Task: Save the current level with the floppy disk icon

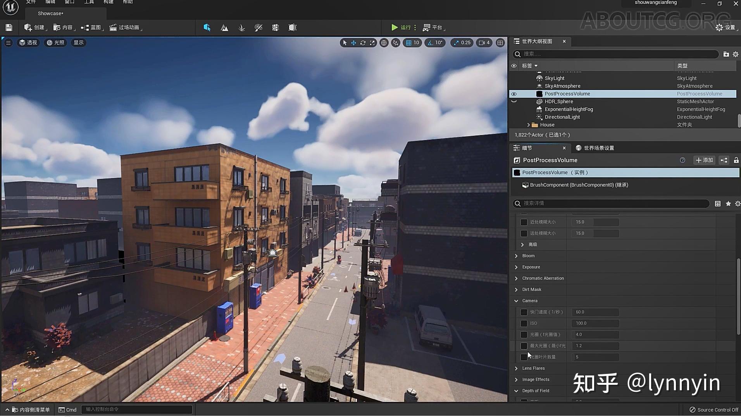Action: (9, 28)
